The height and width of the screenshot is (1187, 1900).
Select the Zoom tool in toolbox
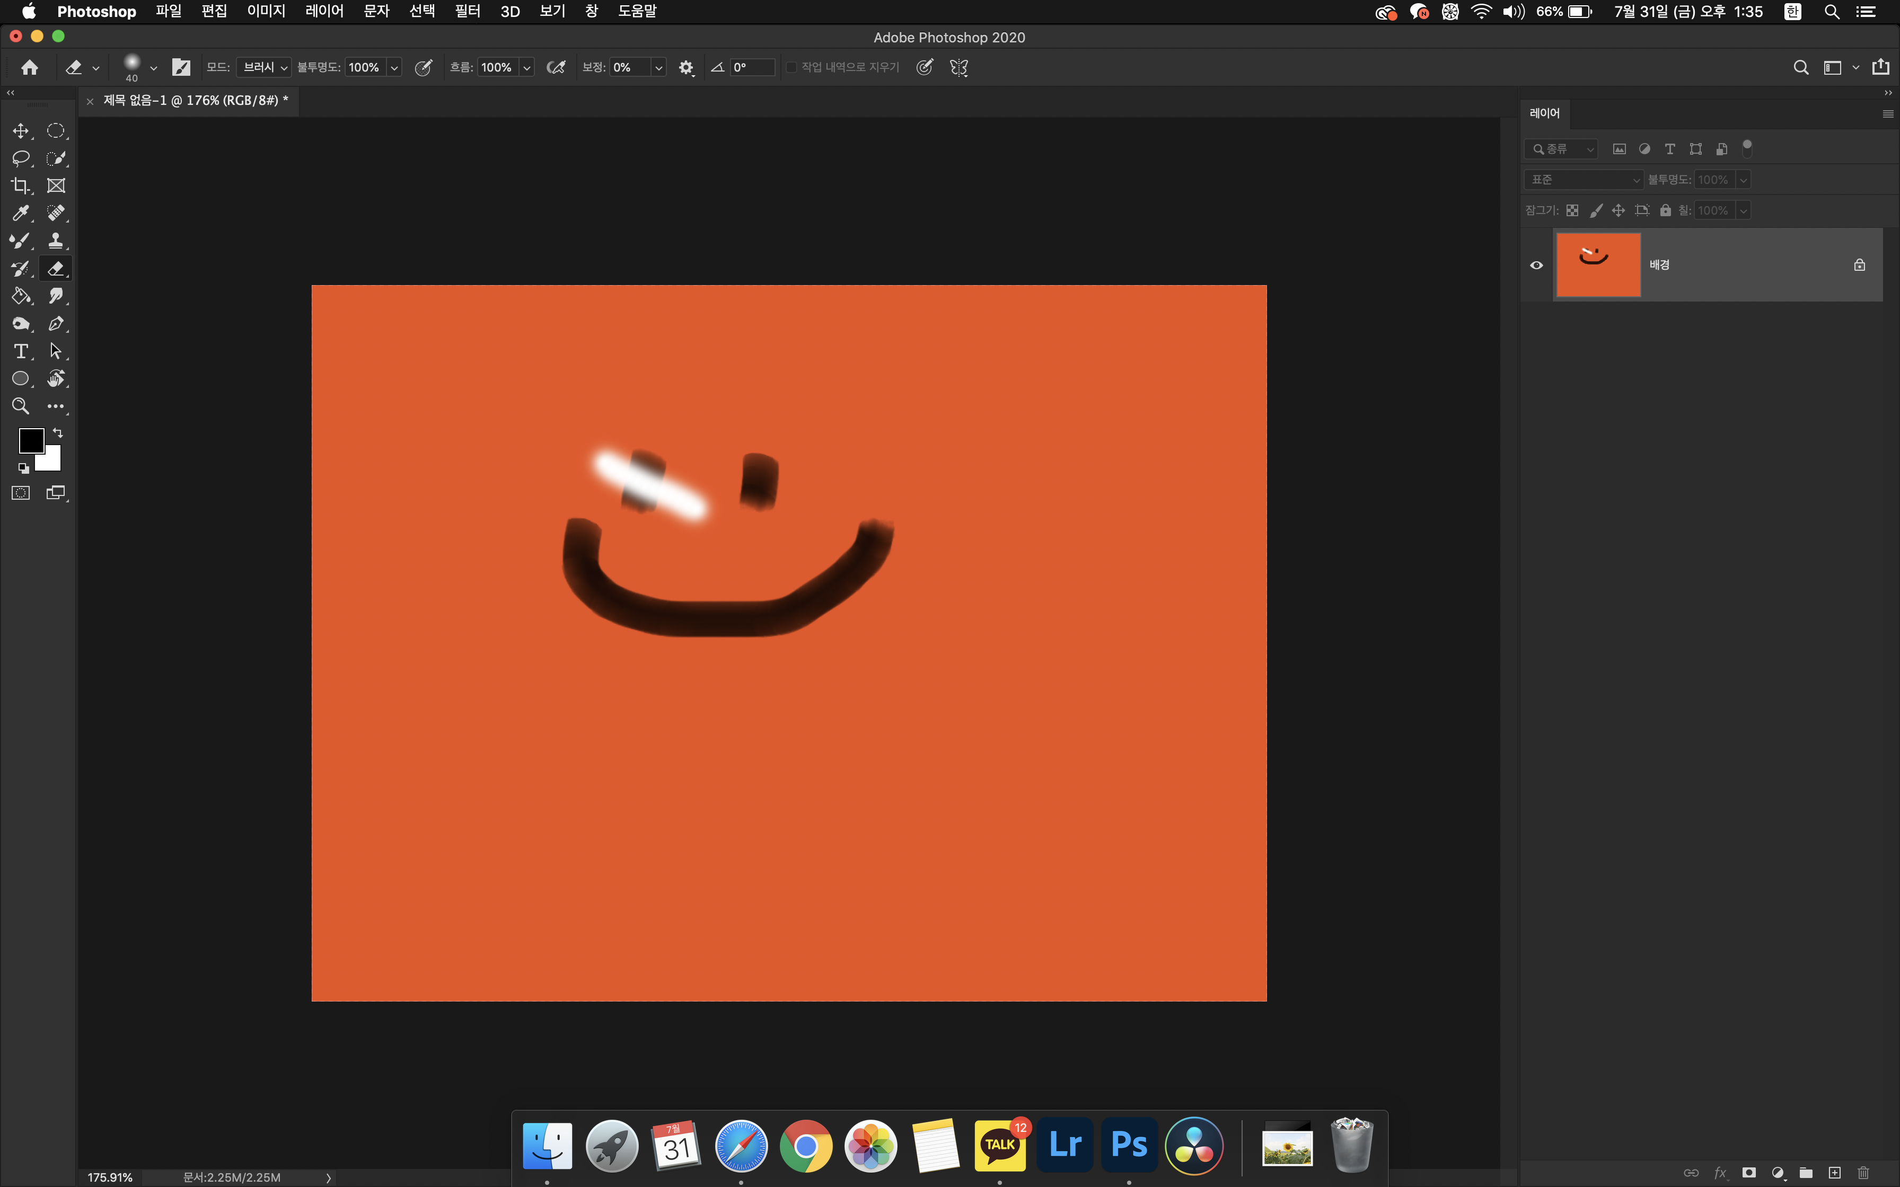[21, 406]
